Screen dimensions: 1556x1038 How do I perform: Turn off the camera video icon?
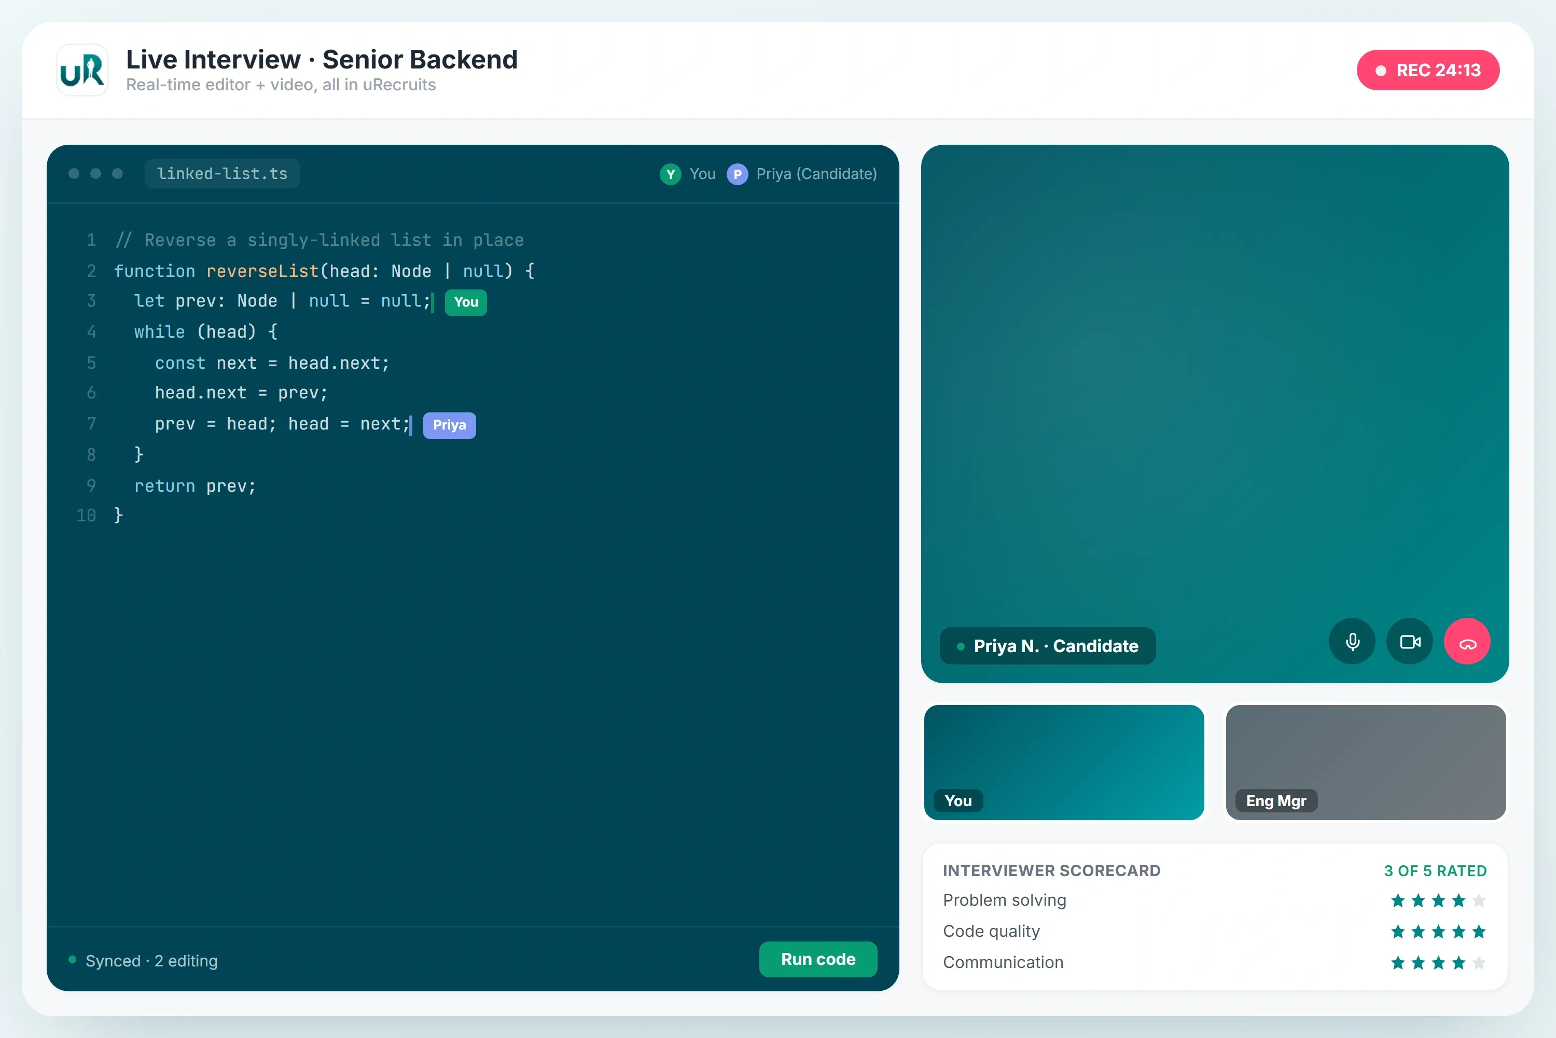[1410, 642]
